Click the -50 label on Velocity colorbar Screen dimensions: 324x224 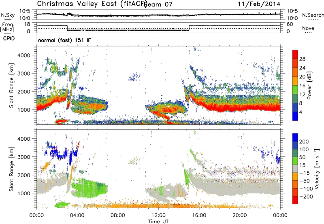point(305,181)
